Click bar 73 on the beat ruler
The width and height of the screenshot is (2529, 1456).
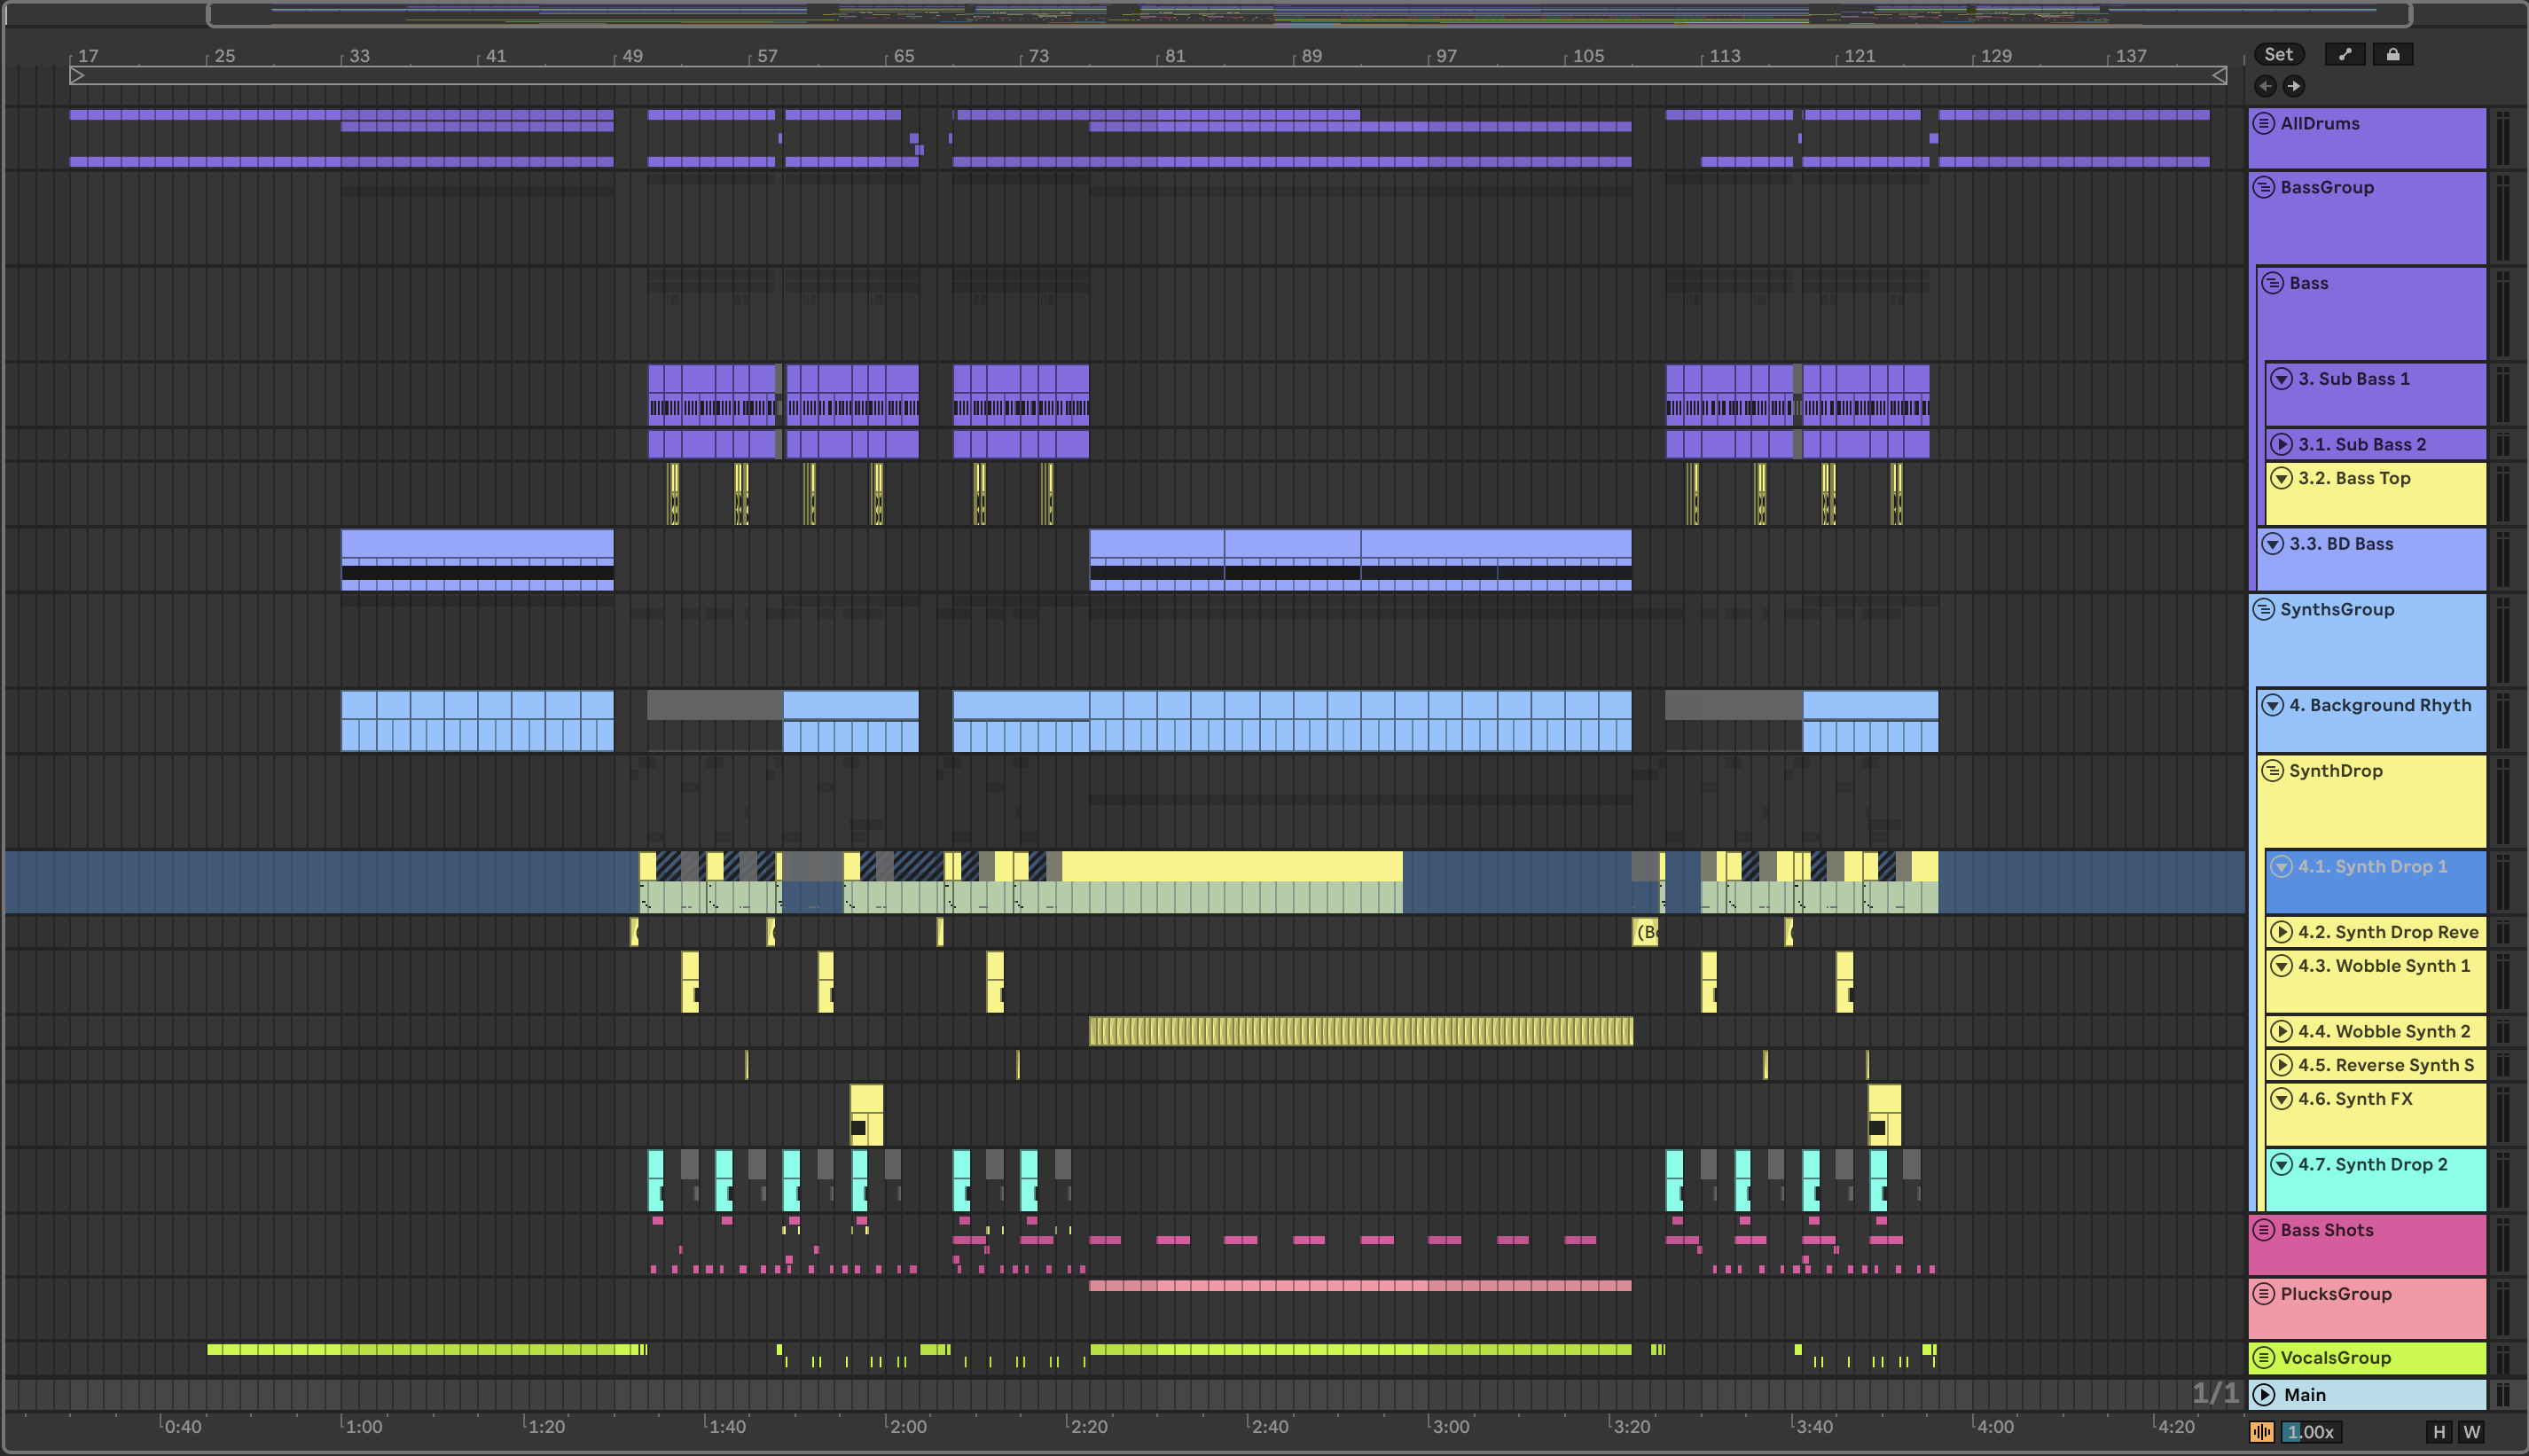[x=1038, y=56]
